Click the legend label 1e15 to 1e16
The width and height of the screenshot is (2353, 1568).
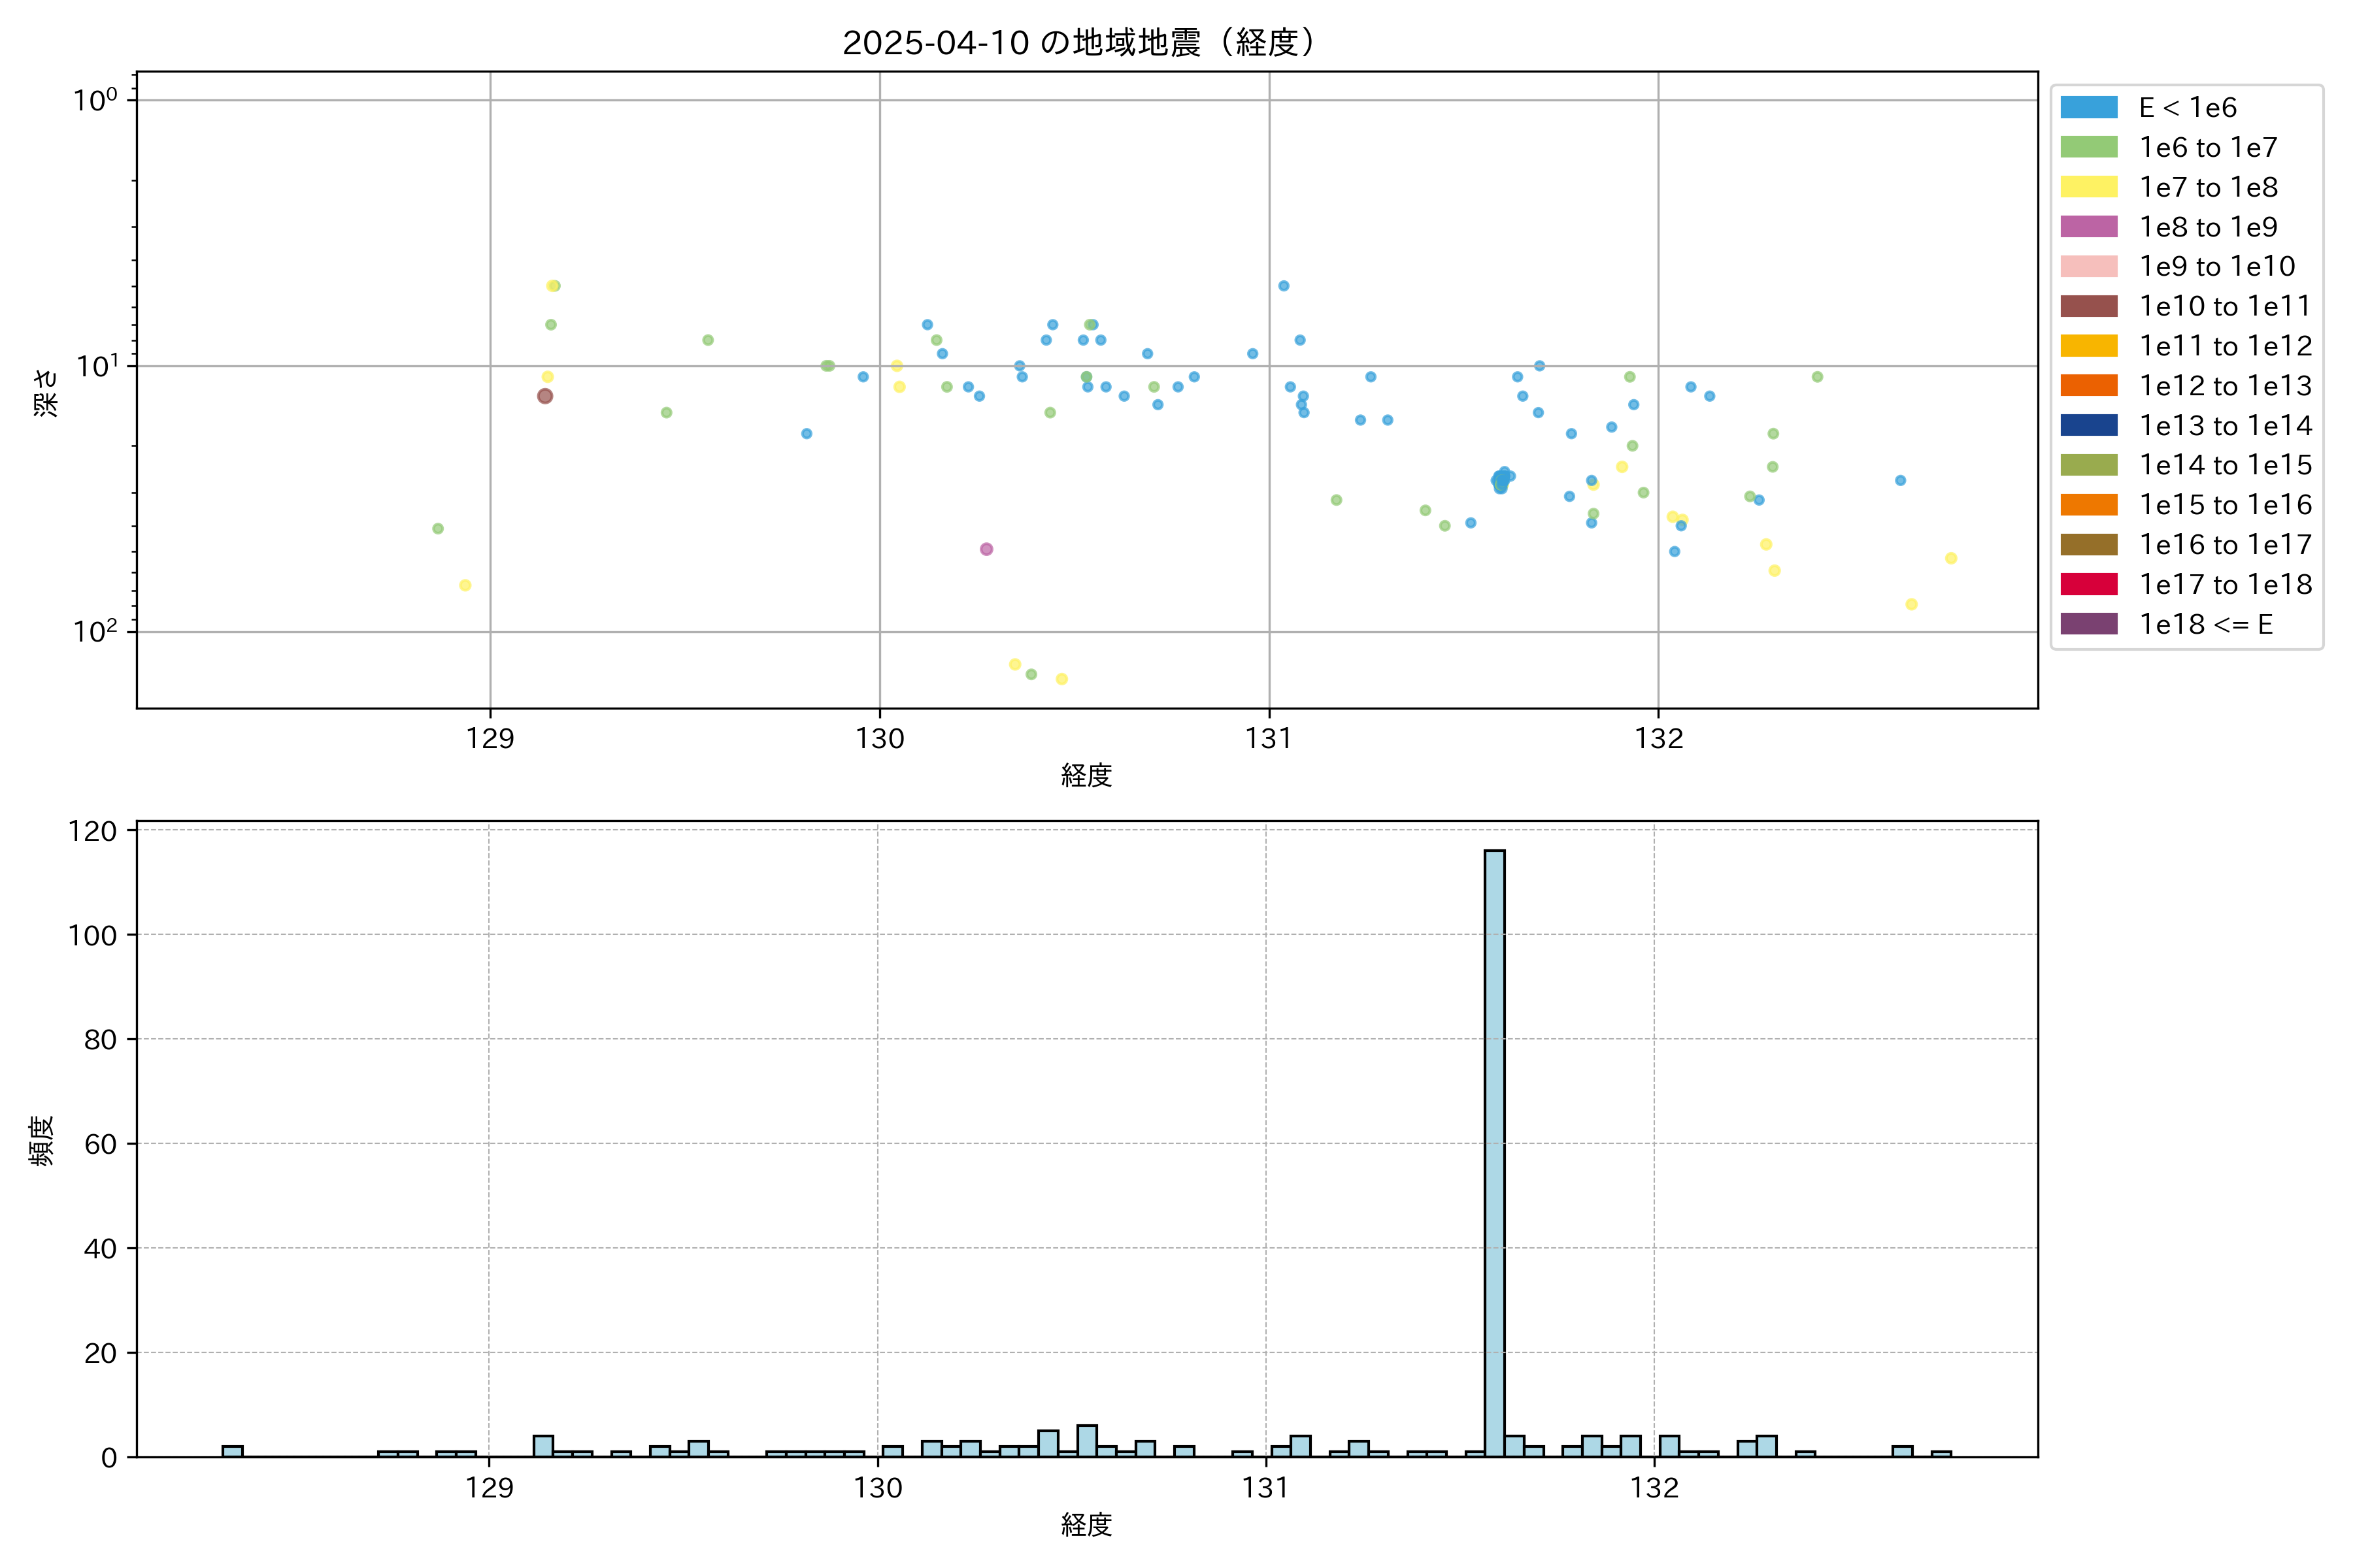[2225, 505]
